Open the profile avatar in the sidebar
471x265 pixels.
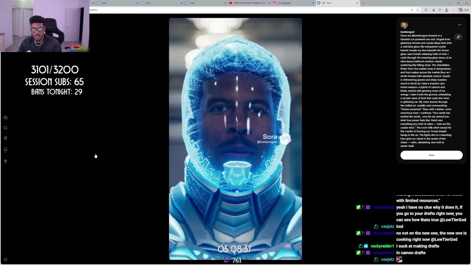point(6,161)
